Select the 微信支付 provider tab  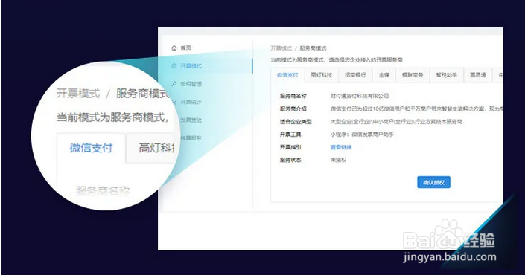(x=287, y=75)
